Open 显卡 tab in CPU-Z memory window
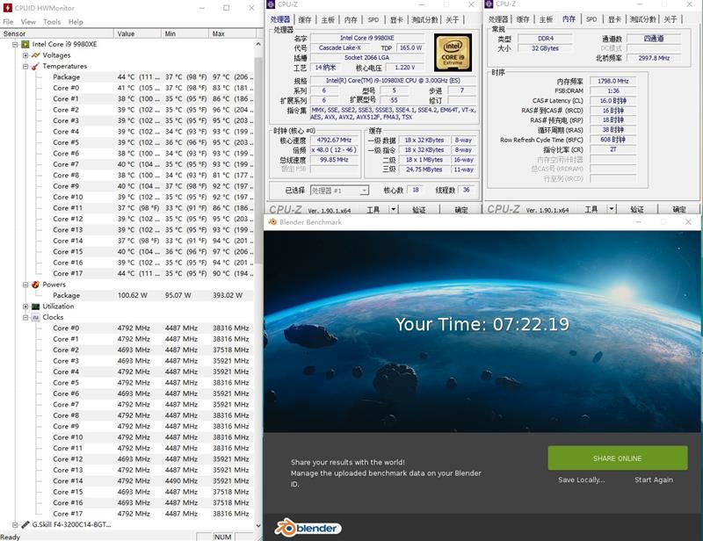703x541 pixels. [614, 19]
